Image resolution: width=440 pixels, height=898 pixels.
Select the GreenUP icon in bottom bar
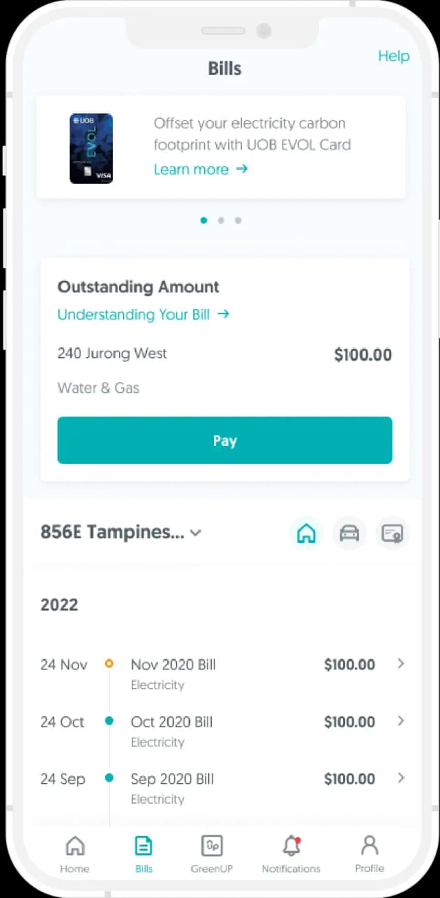[x=212, y=853]
